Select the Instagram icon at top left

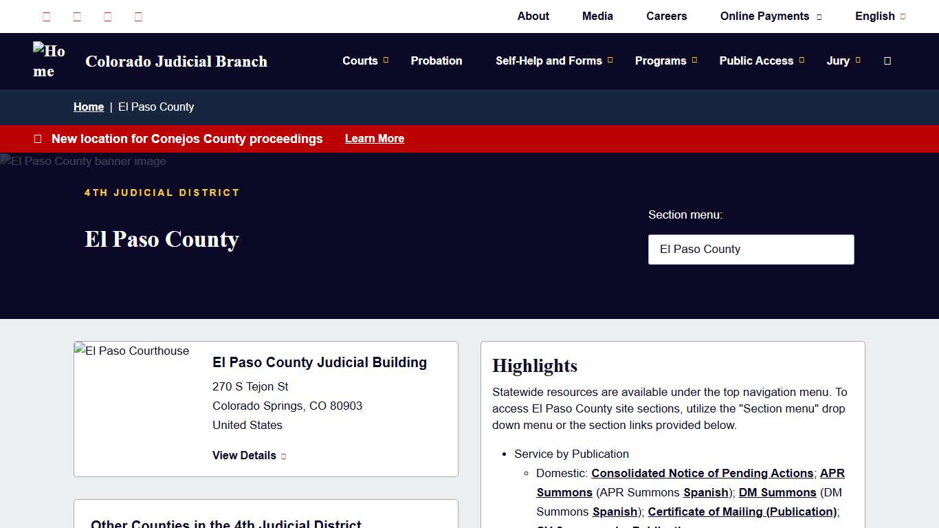[x=107, y=16]
